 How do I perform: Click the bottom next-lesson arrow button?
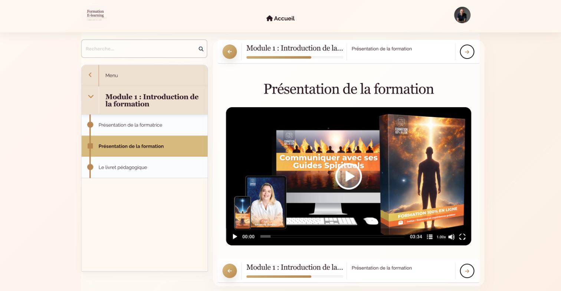pos(467,271)
